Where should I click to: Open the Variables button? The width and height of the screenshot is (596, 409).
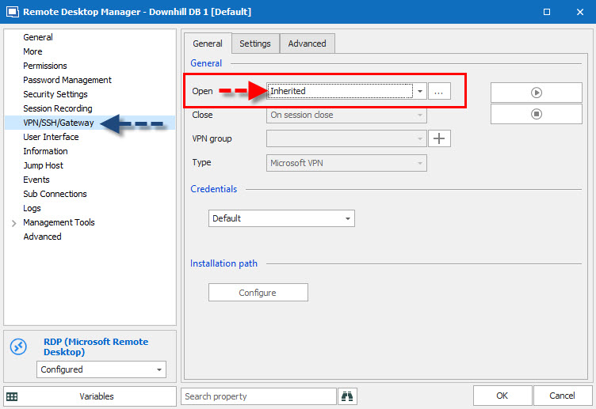click(90, 396)
